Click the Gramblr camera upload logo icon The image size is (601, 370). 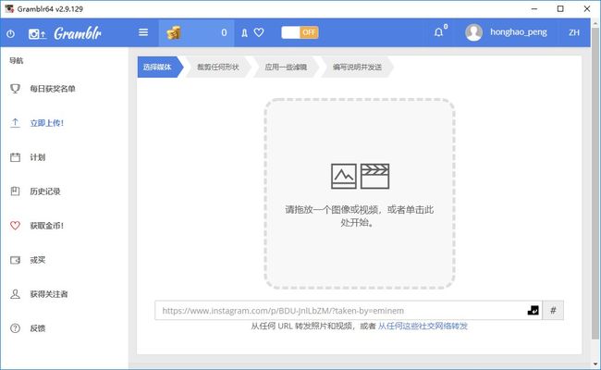(x=37, y=34)
